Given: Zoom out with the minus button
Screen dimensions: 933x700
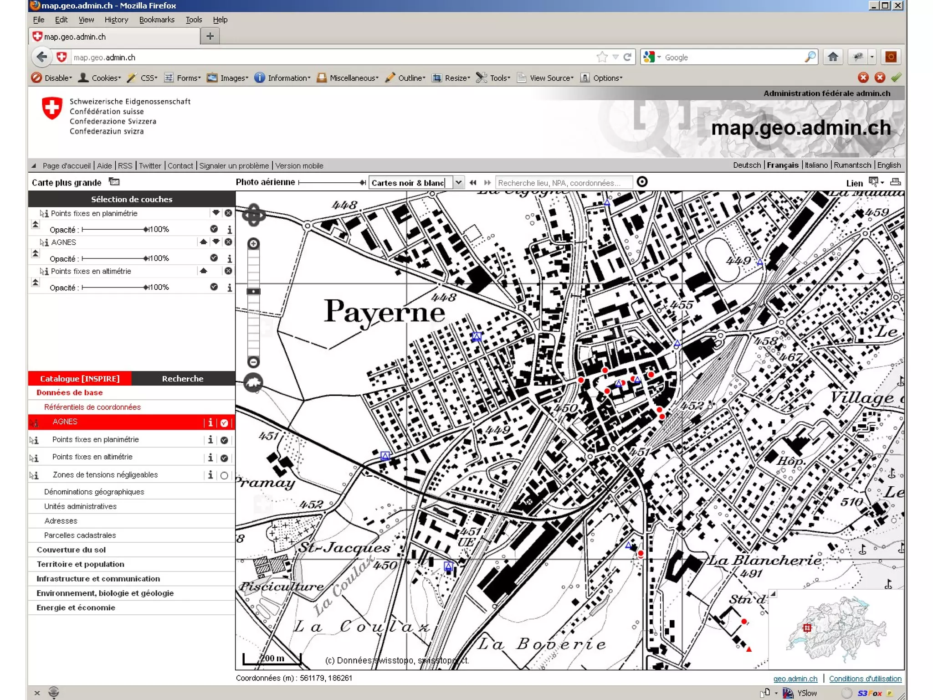Looking at the screenshot, I should click(x=253, y=362).
